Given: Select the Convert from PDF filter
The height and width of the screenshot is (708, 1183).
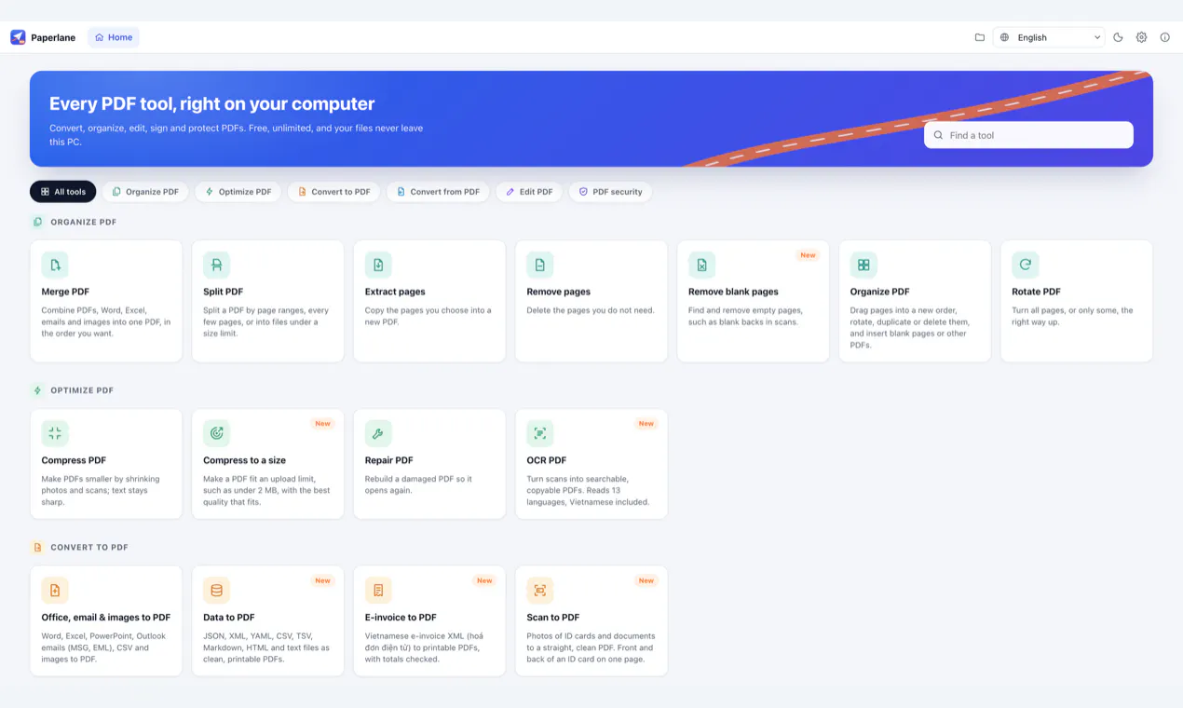Looking at the screenshot, I should [x=438, y=192].
